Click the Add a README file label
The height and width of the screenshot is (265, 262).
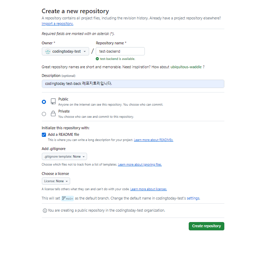(63, 134)
